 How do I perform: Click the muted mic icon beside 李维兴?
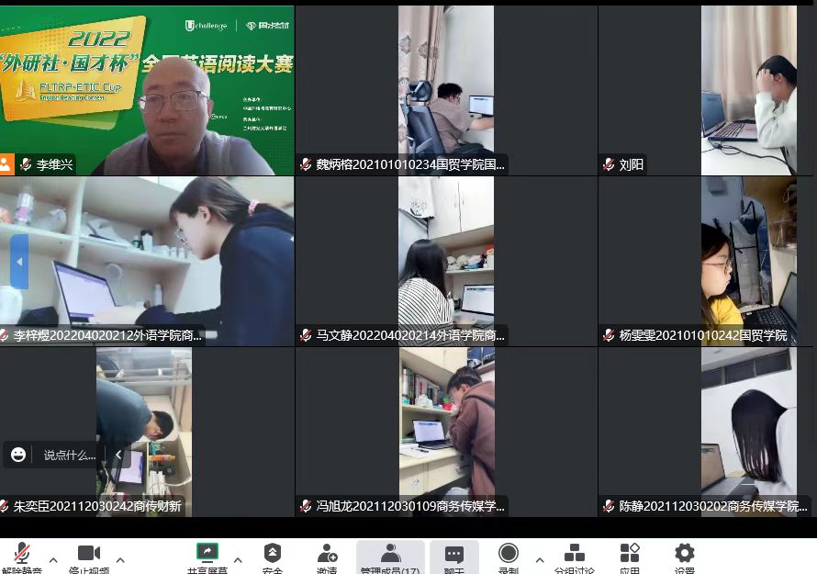pyautogui.click(x=25, y=164)
